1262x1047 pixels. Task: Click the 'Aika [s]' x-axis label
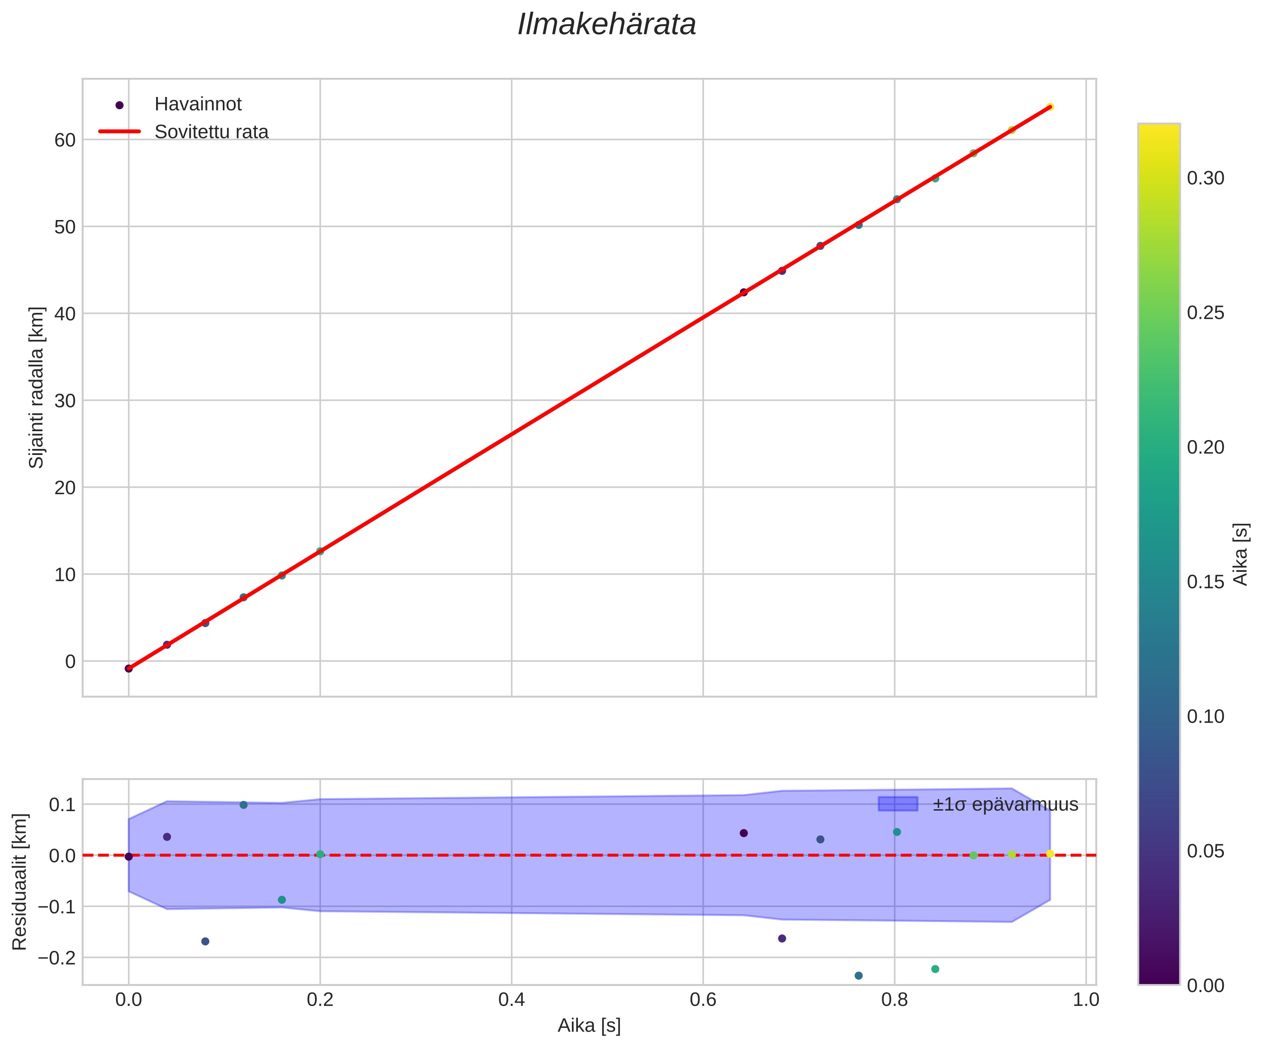pos(588,1026)
